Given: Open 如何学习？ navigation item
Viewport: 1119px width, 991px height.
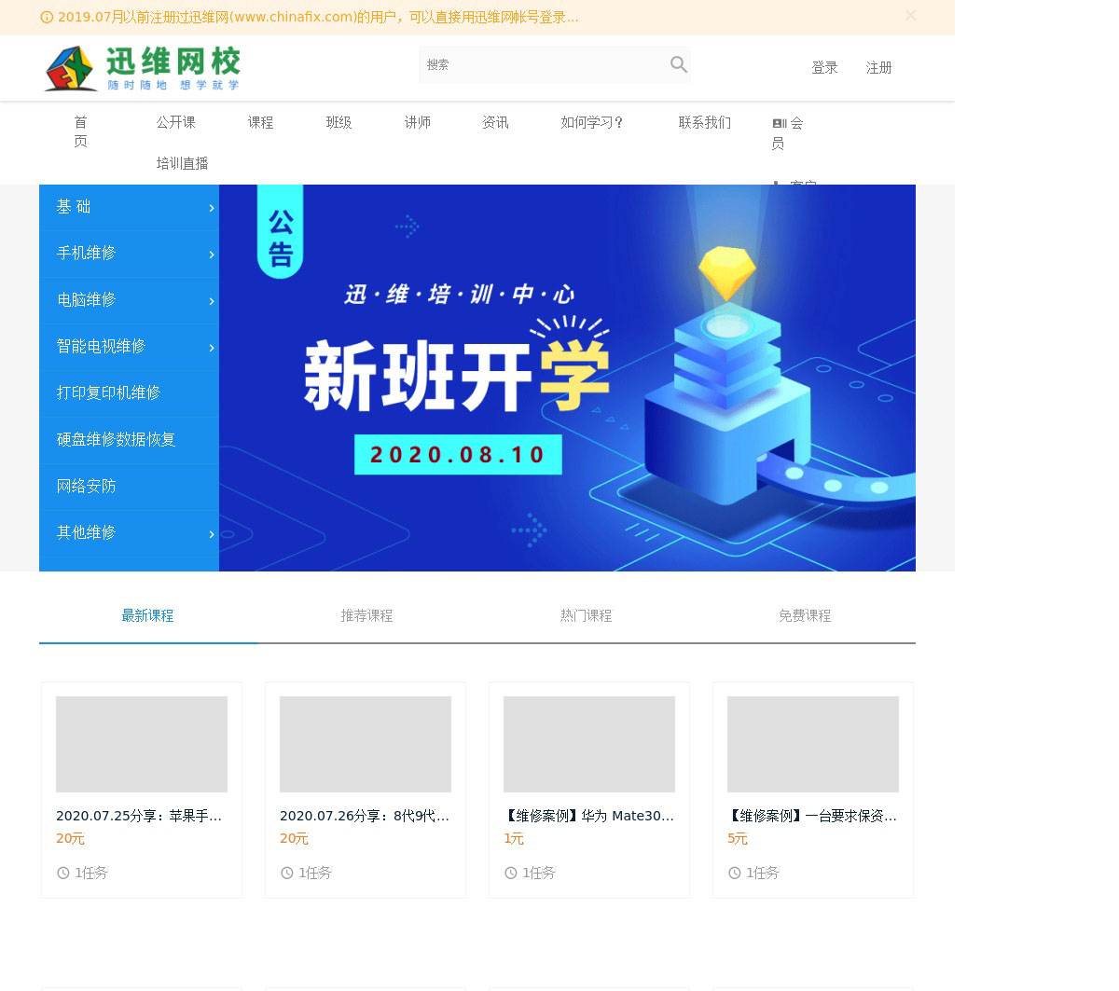Looking at the screenshot, I should [593, 122].
